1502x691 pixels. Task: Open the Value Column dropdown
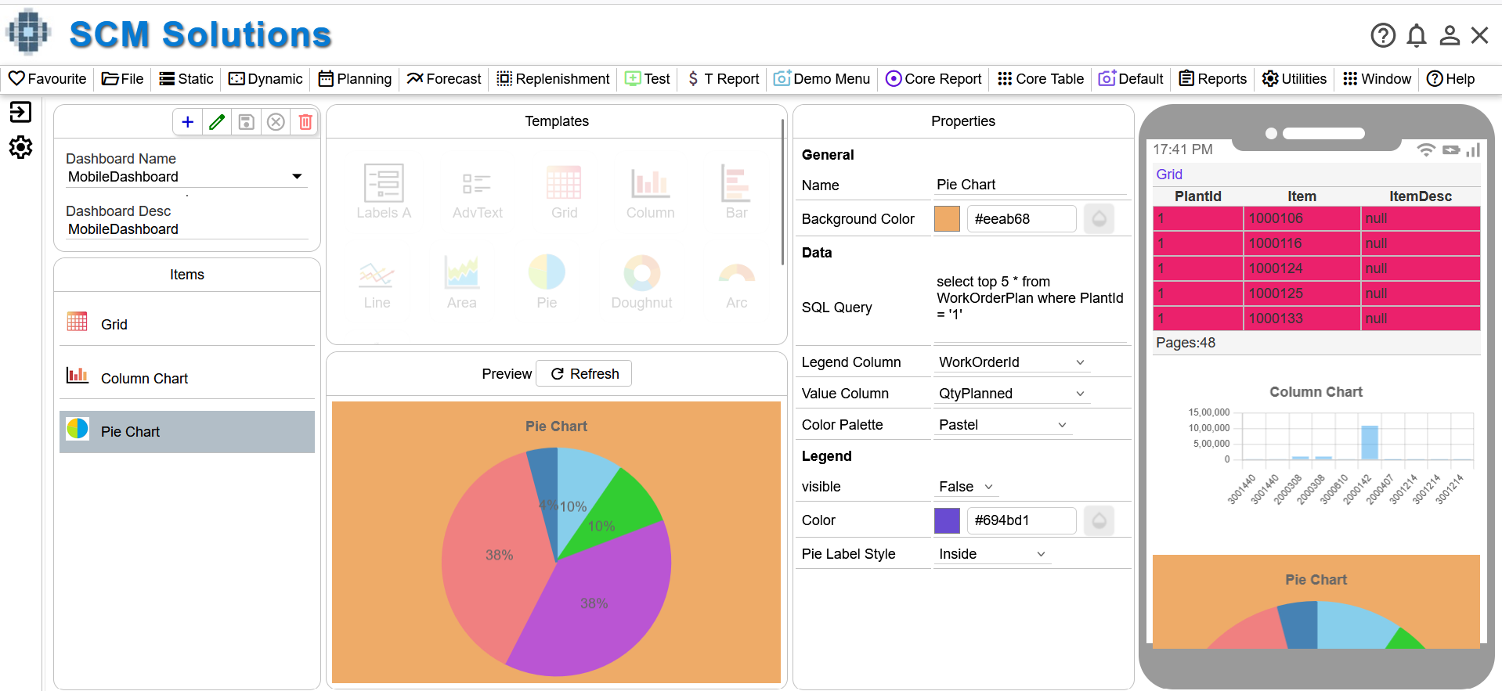click(x=1011, y=394)
